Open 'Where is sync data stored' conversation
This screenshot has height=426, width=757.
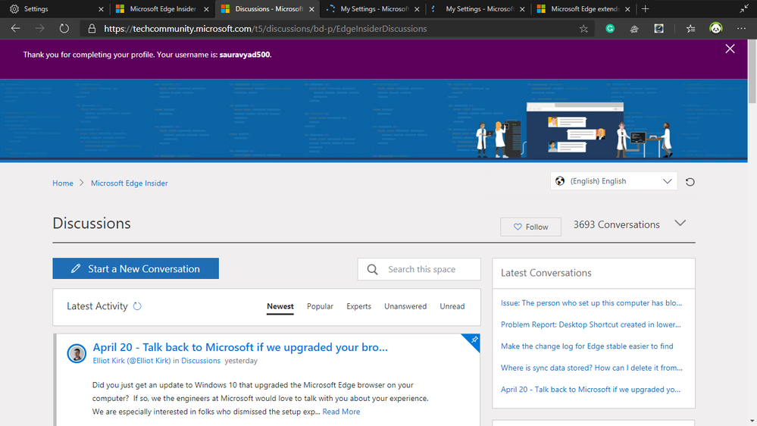coord(592,368)
